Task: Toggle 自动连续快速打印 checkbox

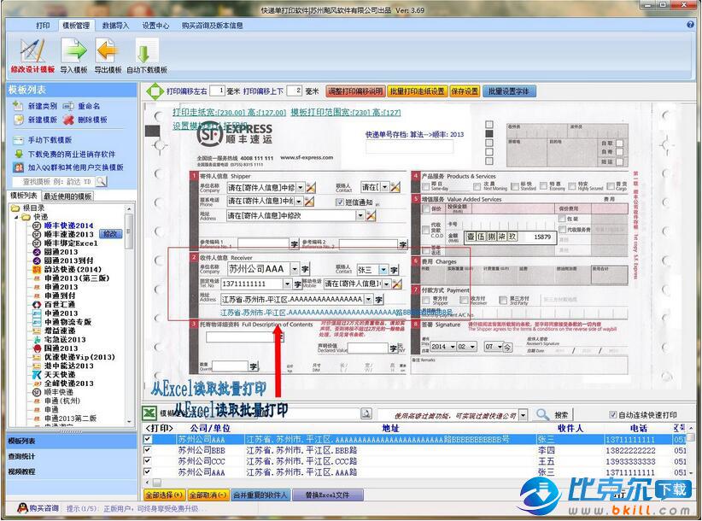Action: tap(613, 414)
